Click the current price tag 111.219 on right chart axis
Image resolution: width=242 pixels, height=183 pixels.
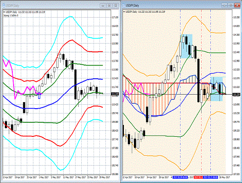pyautogui.click(x=236, y=94)
